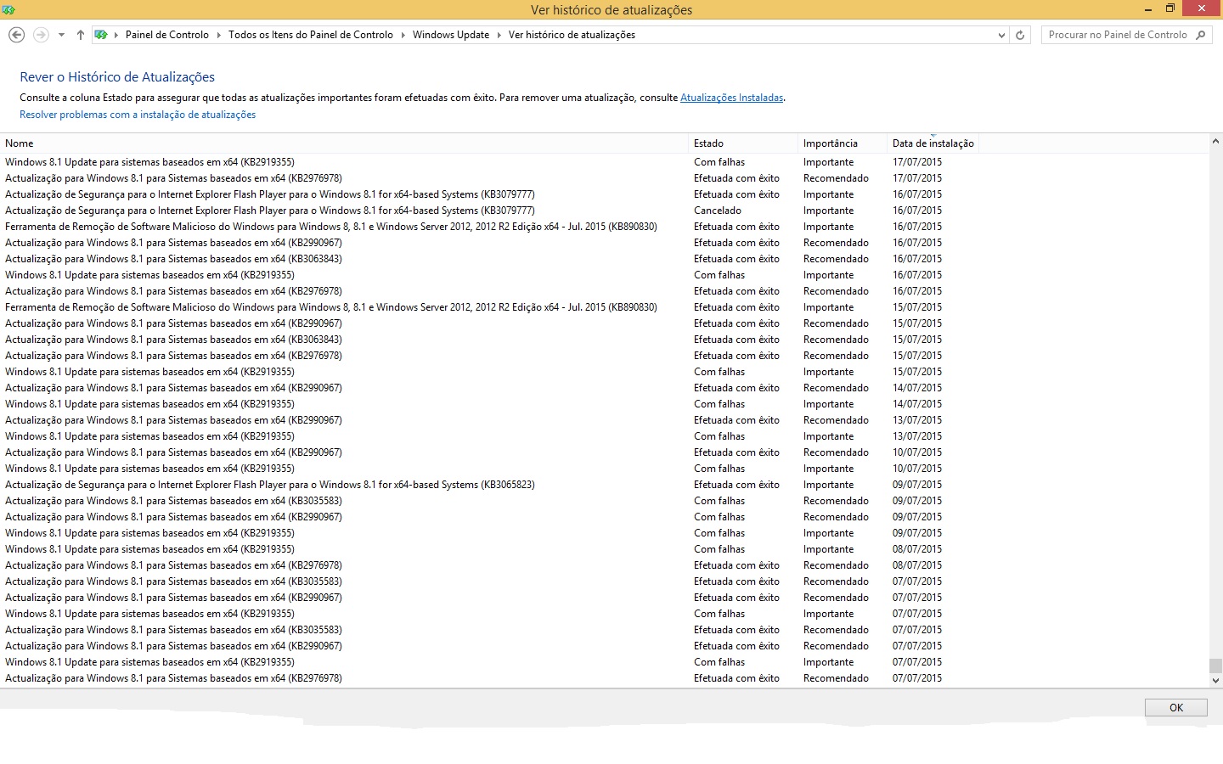The width and height of the screenshot is (1223, 764).
Task: Expand chevron after Windows Update breadcrumb
Action: [x=499, y=35]
